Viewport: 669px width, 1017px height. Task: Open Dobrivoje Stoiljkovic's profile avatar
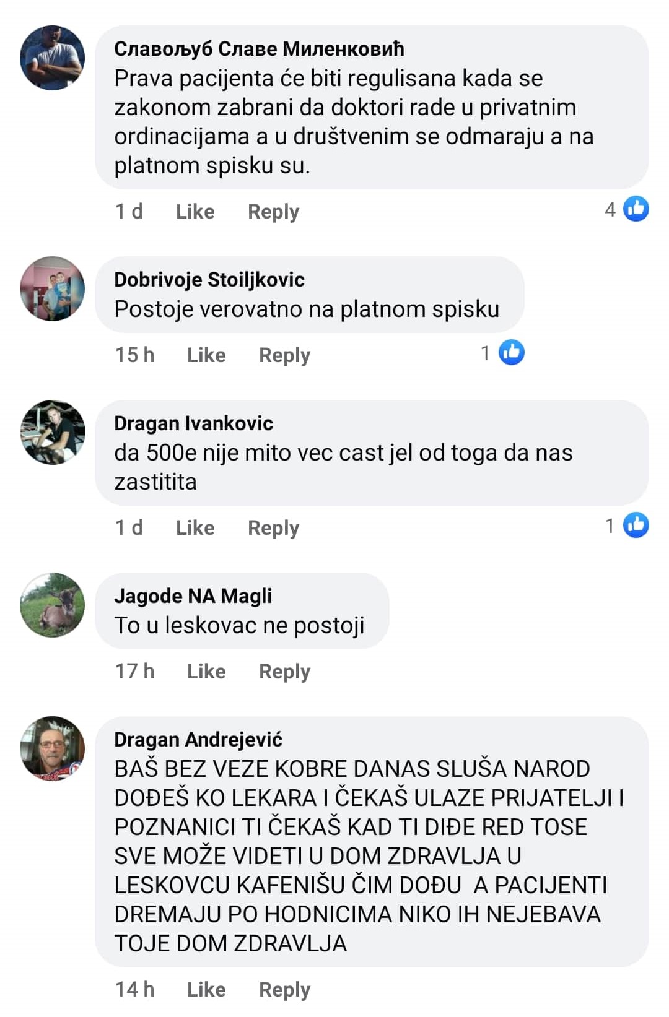pos(53,289)
